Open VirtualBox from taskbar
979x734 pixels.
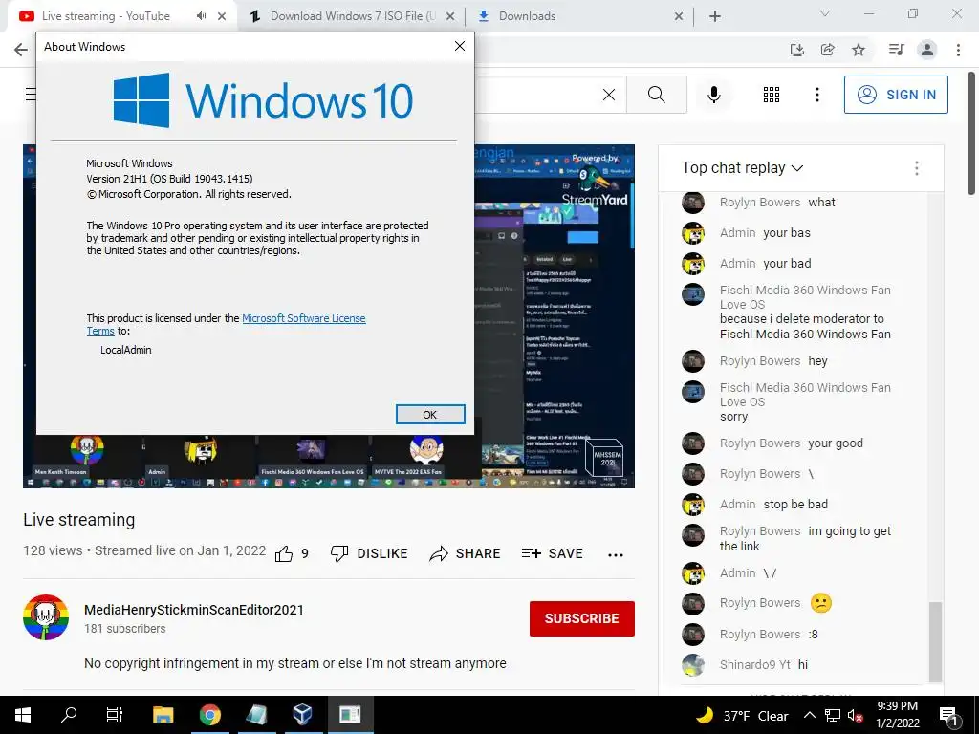tap(303, 715)
